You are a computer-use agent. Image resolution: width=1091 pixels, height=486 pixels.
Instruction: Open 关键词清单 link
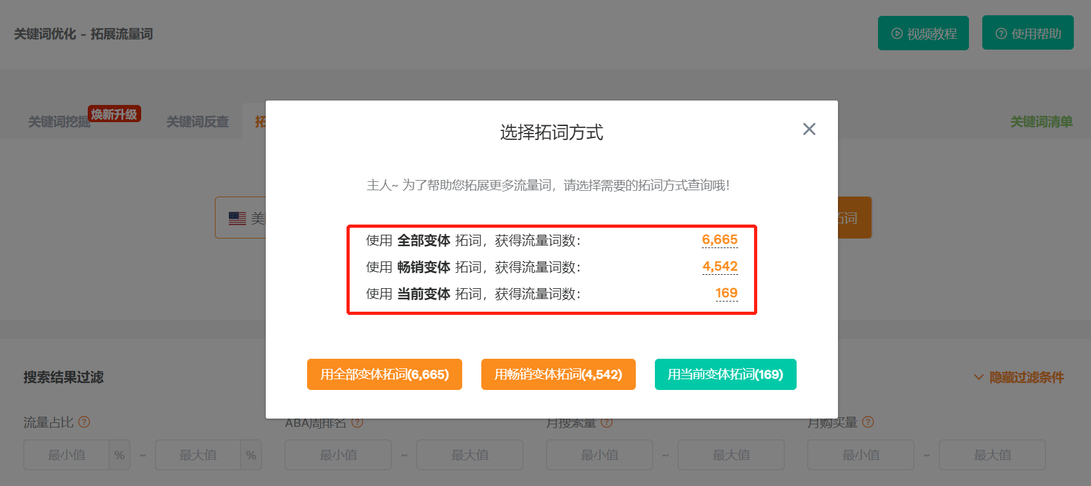tap(1041, 121)
